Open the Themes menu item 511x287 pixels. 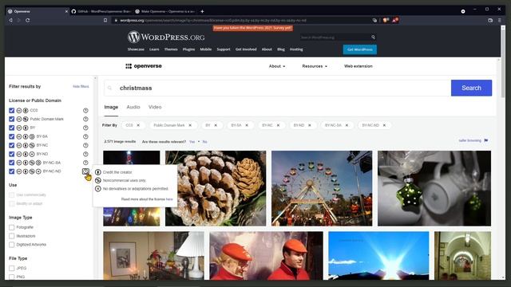click(171, 49)
